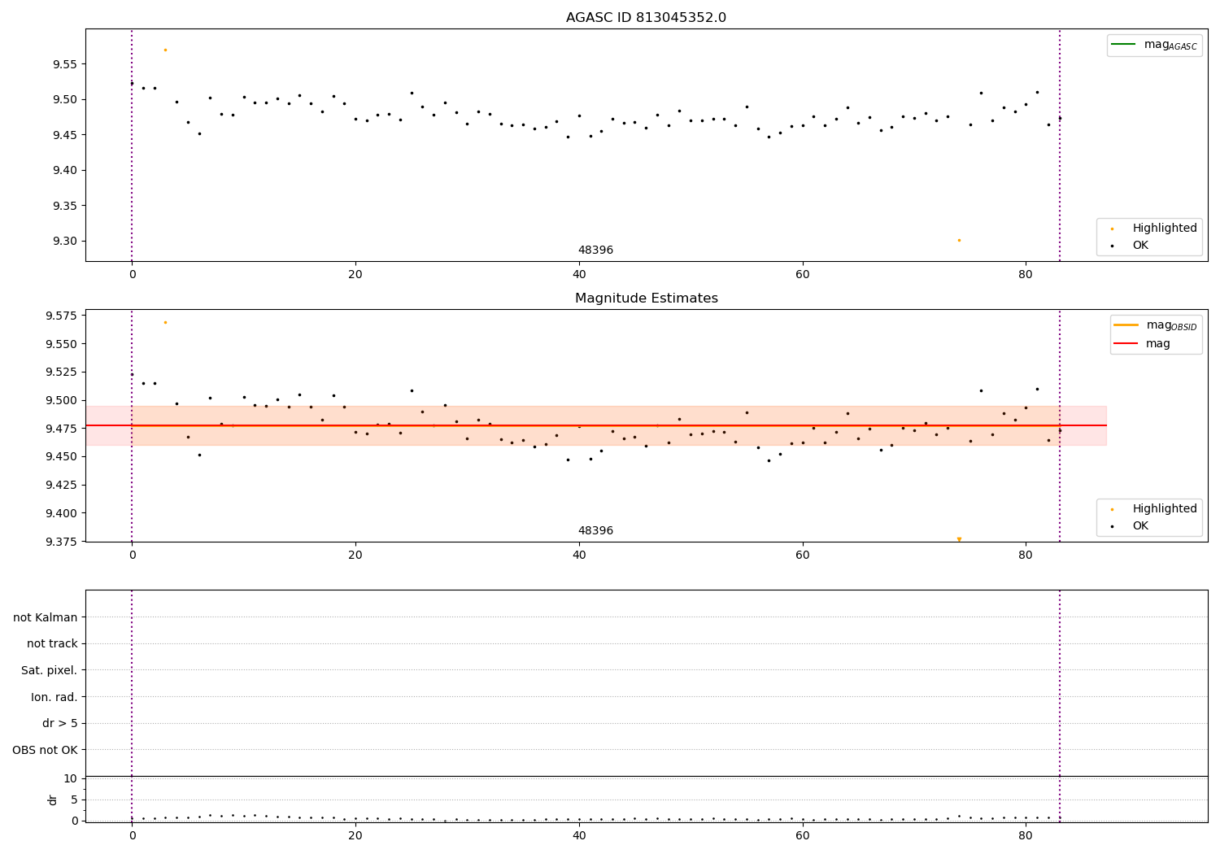Image resolution: width=1220 pixels, height=854 pixels.
Task: Click the '20' x-axis tick under Magnitude Estimates plot
Action: click(x=355, y=556)
